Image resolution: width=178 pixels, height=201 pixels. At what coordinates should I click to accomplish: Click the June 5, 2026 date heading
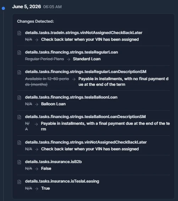point(27,6)
